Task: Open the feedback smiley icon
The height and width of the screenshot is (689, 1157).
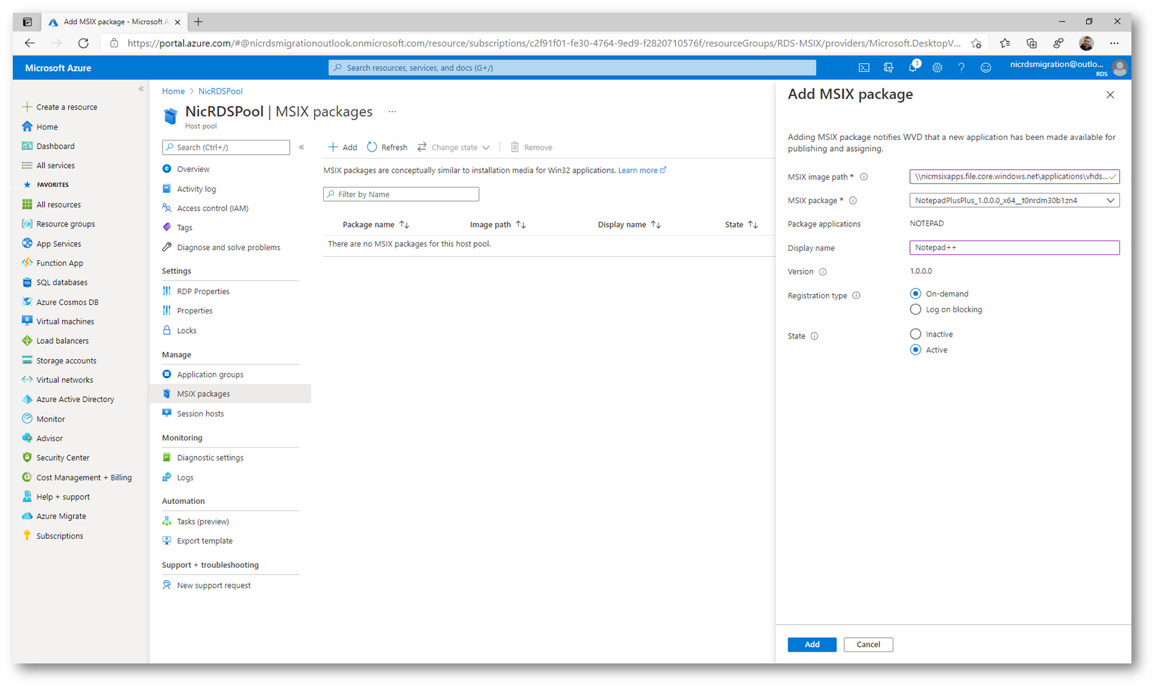Action: click(985, 68)
